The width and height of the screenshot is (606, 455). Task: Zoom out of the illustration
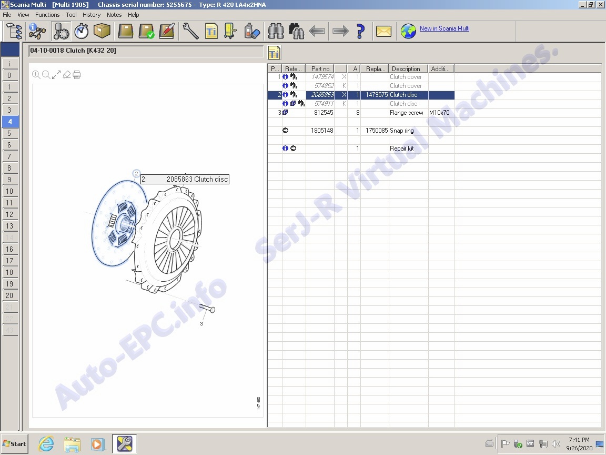click(x=46, y=74)
